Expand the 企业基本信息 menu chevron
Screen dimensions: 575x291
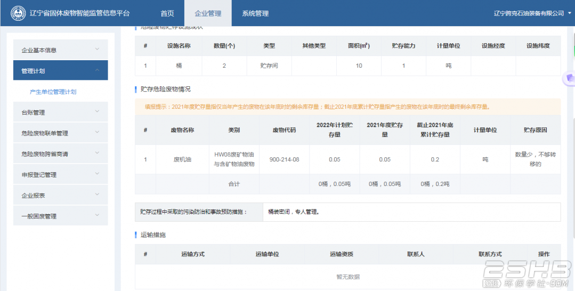(x=97, y=49)
